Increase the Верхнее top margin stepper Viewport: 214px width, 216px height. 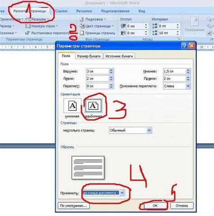pyautogui.click(x=111, y=70)
